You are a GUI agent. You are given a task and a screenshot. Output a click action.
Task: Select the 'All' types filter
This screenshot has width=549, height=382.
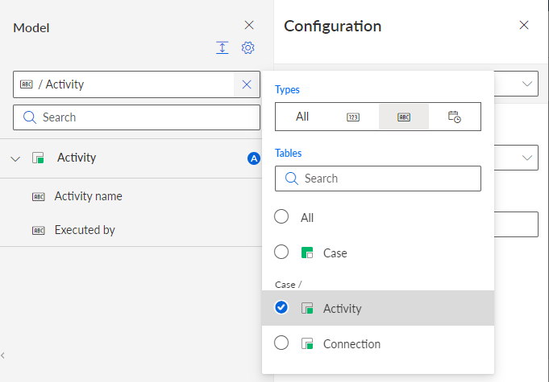[x=302, y=117]
